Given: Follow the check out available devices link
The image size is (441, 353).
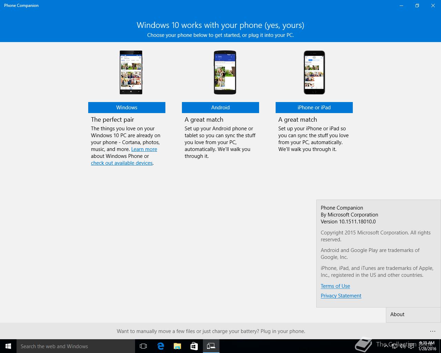Looking at the screenshot, I should pyautogui.click(x=122, y=163).
